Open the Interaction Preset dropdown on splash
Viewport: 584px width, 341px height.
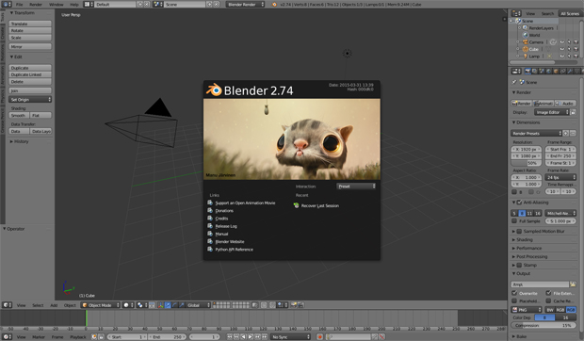click(356, 187)
